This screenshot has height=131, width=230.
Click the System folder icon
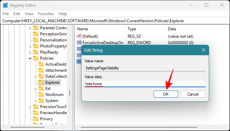(41, 101)
